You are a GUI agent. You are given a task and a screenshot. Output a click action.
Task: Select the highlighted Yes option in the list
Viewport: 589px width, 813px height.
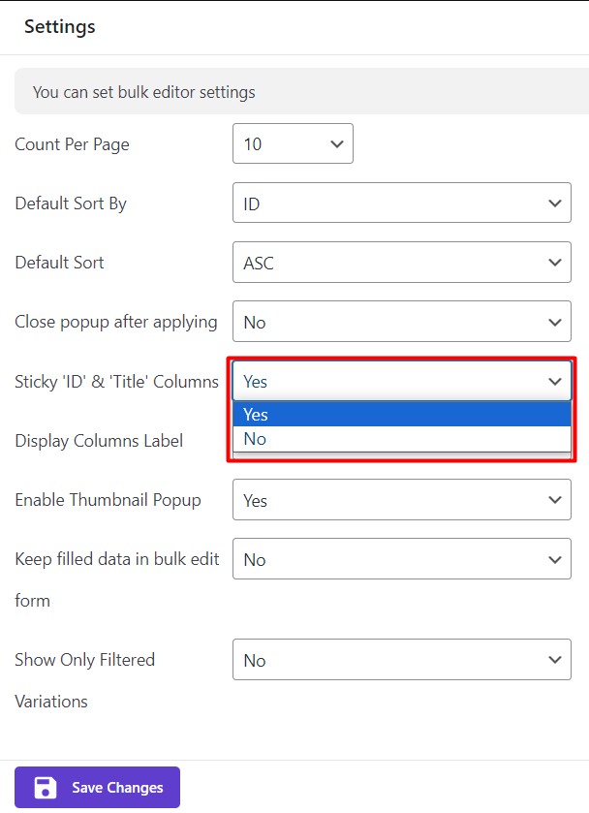401,415
